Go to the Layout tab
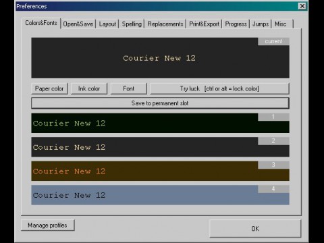This screenshot has height=243, width=324. click(107, 24)
